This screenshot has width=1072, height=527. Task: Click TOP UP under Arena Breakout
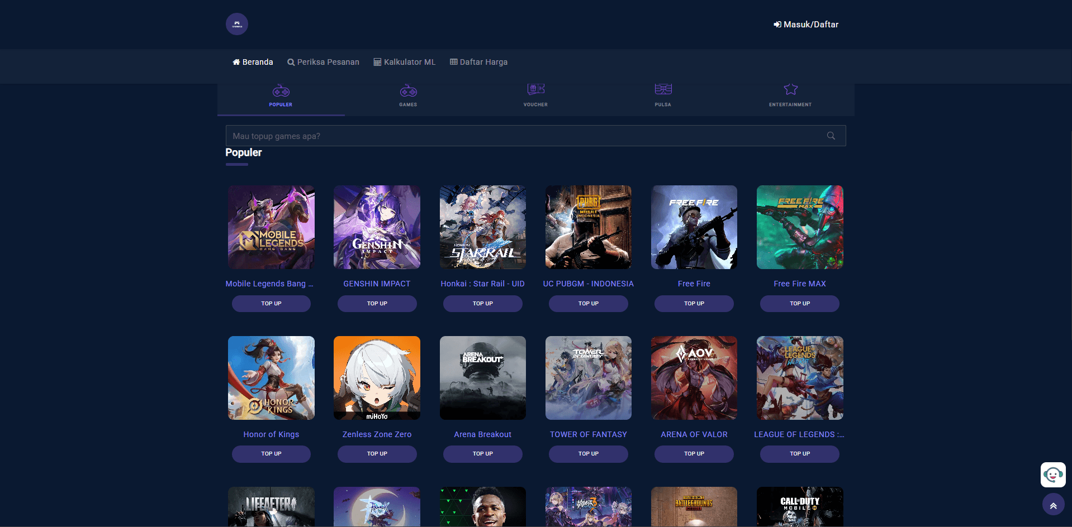point(483,454)
